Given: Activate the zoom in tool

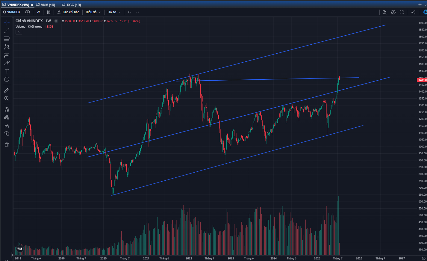Looking at the screenshot, I should coord(7,98).
